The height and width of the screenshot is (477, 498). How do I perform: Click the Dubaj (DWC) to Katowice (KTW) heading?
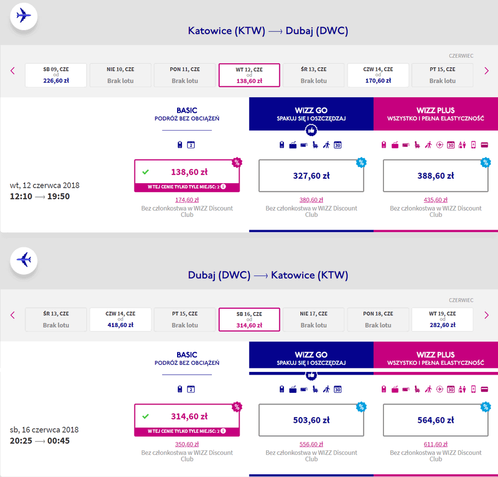click(268, 275)
